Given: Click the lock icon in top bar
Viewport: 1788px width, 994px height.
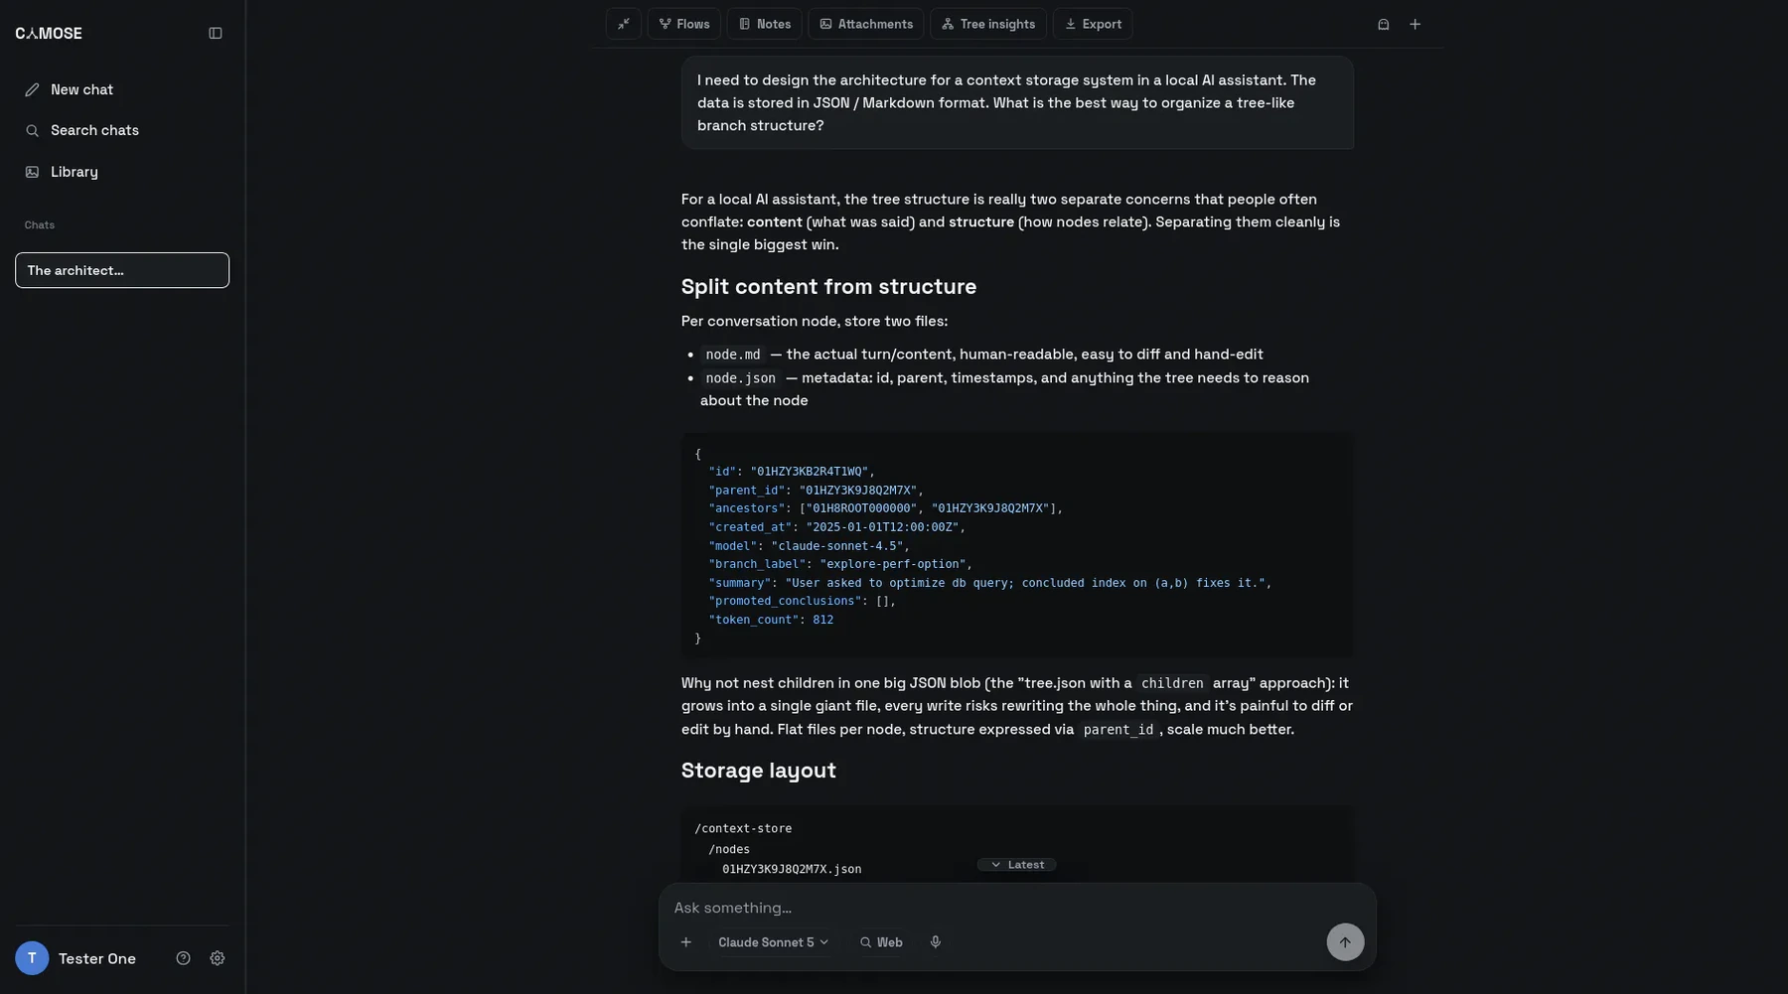Looking at the screenshot, I should tap(1383, 24).
